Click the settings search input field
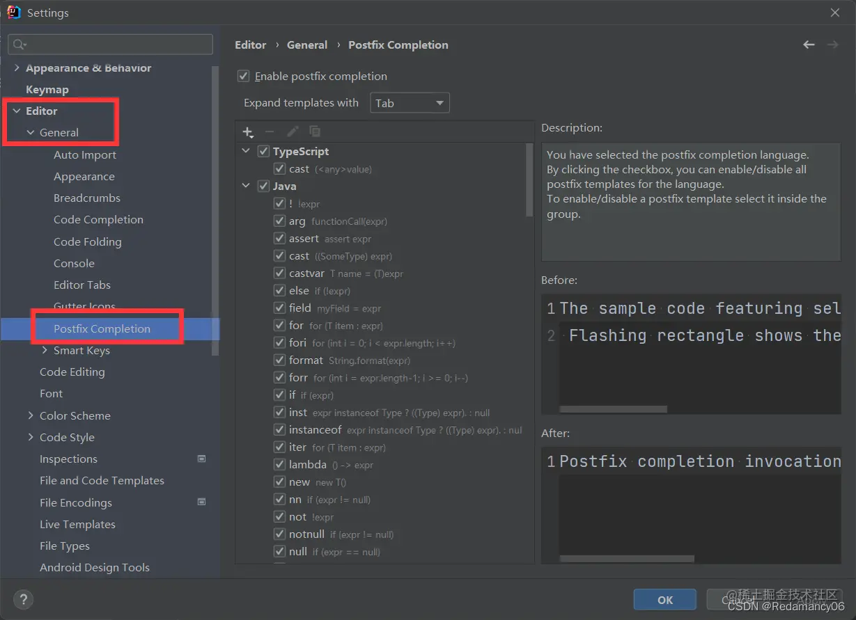This screenshot has height=620, width=856. coord(110,45)
